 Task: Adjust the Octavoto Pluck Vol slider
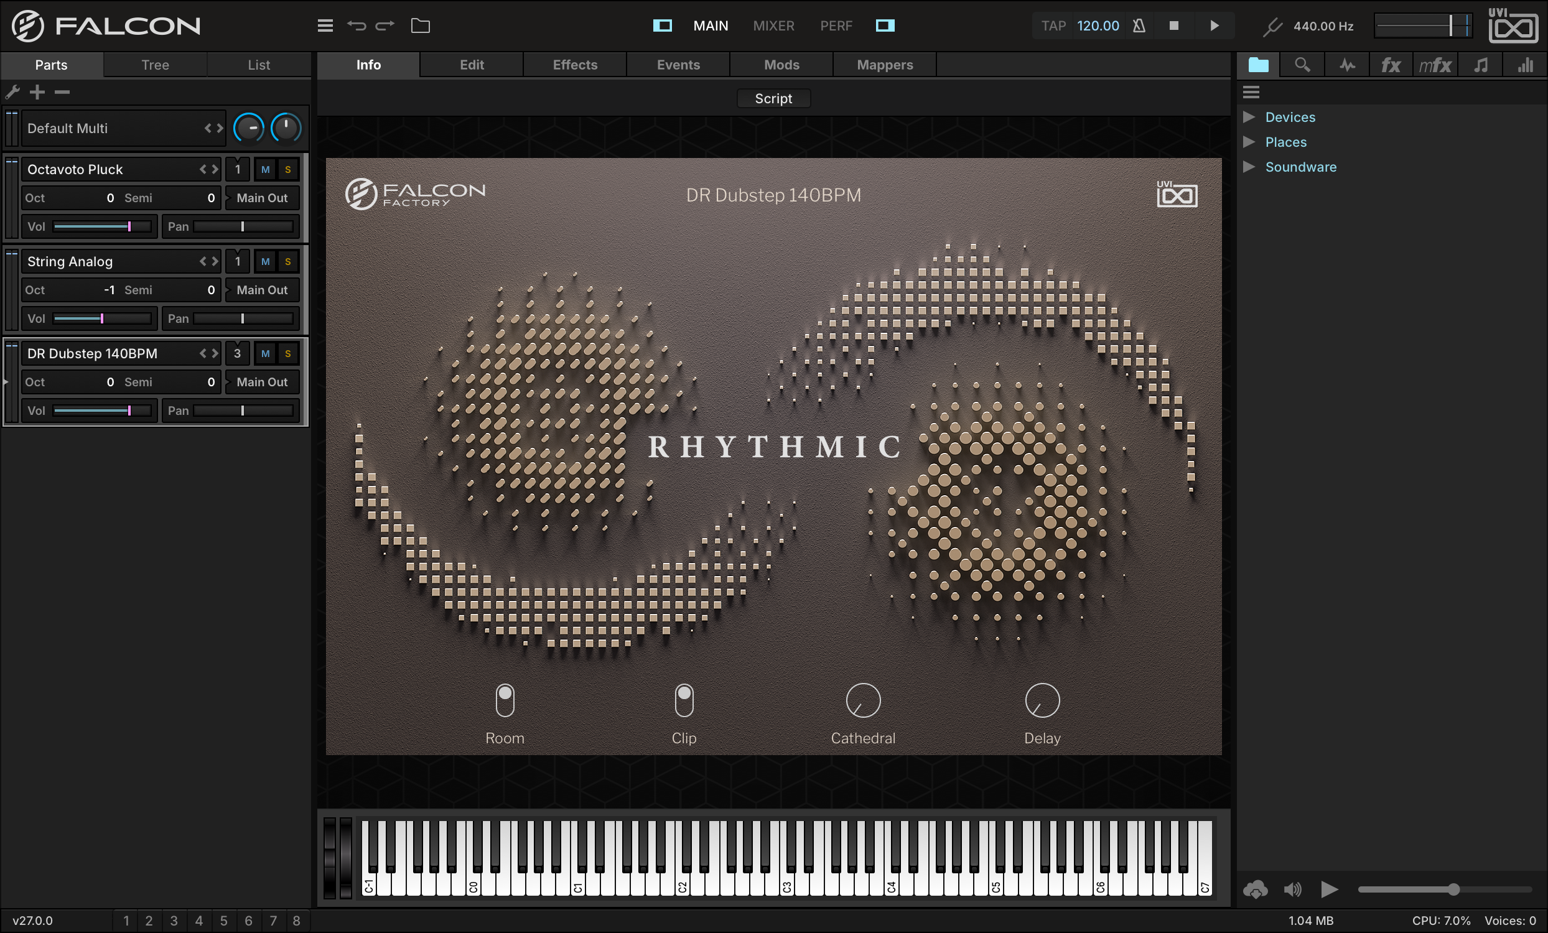coord(103,226)
